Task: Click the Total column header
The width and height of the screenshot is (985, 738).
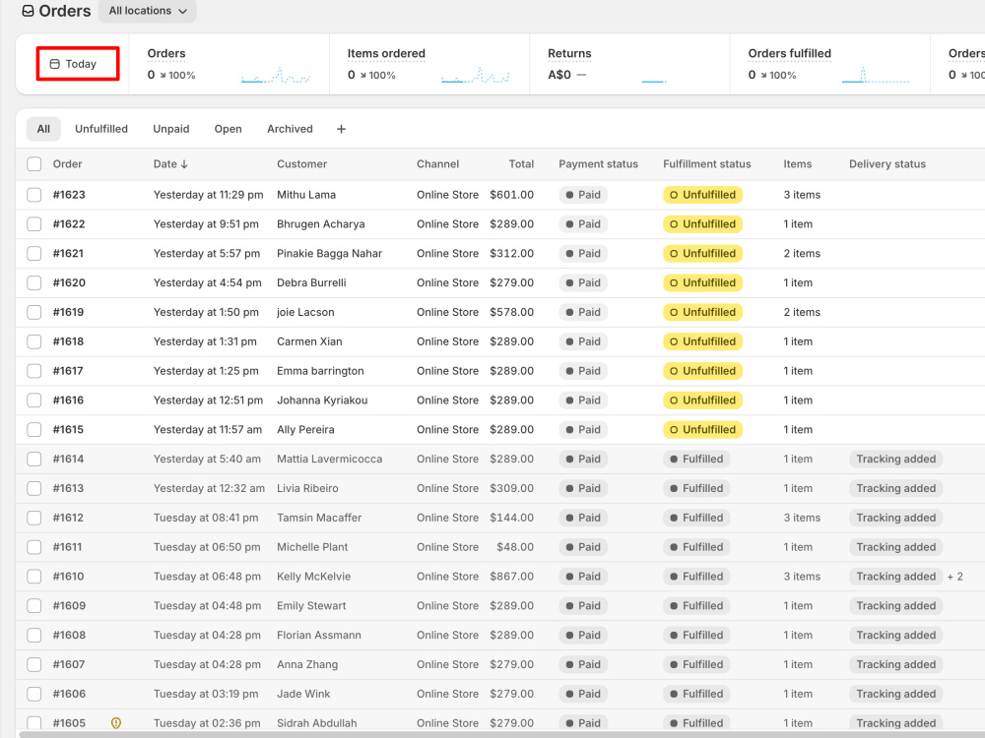Action: coord(521,163)
